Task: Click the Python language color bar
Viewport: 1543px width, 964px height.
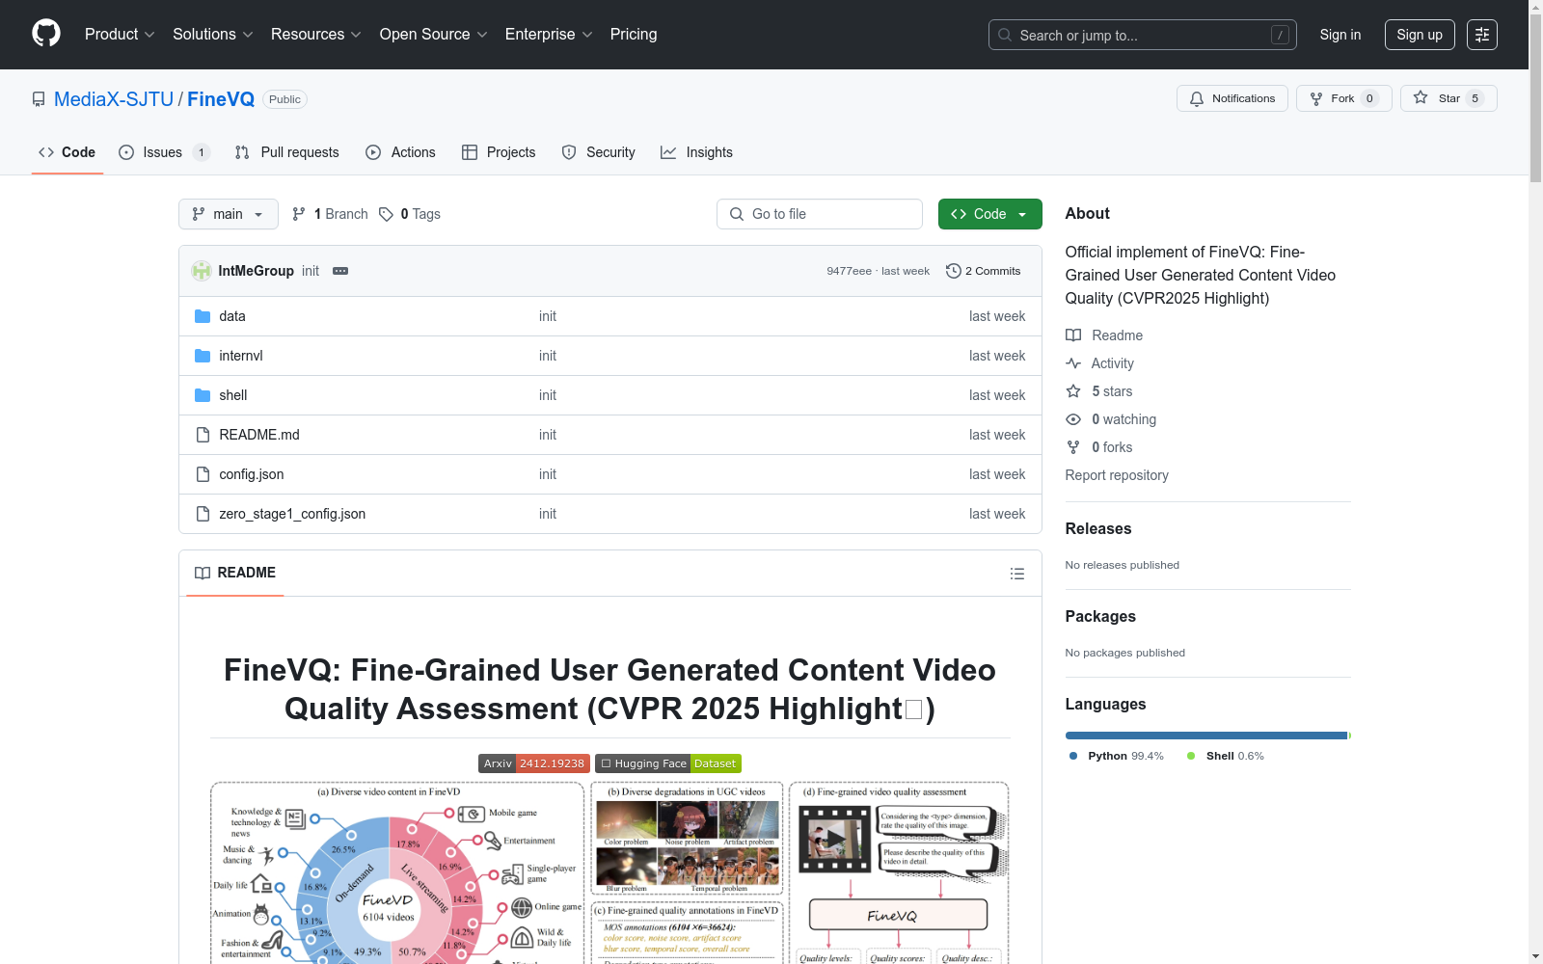Action: (x=1206, y=736)
